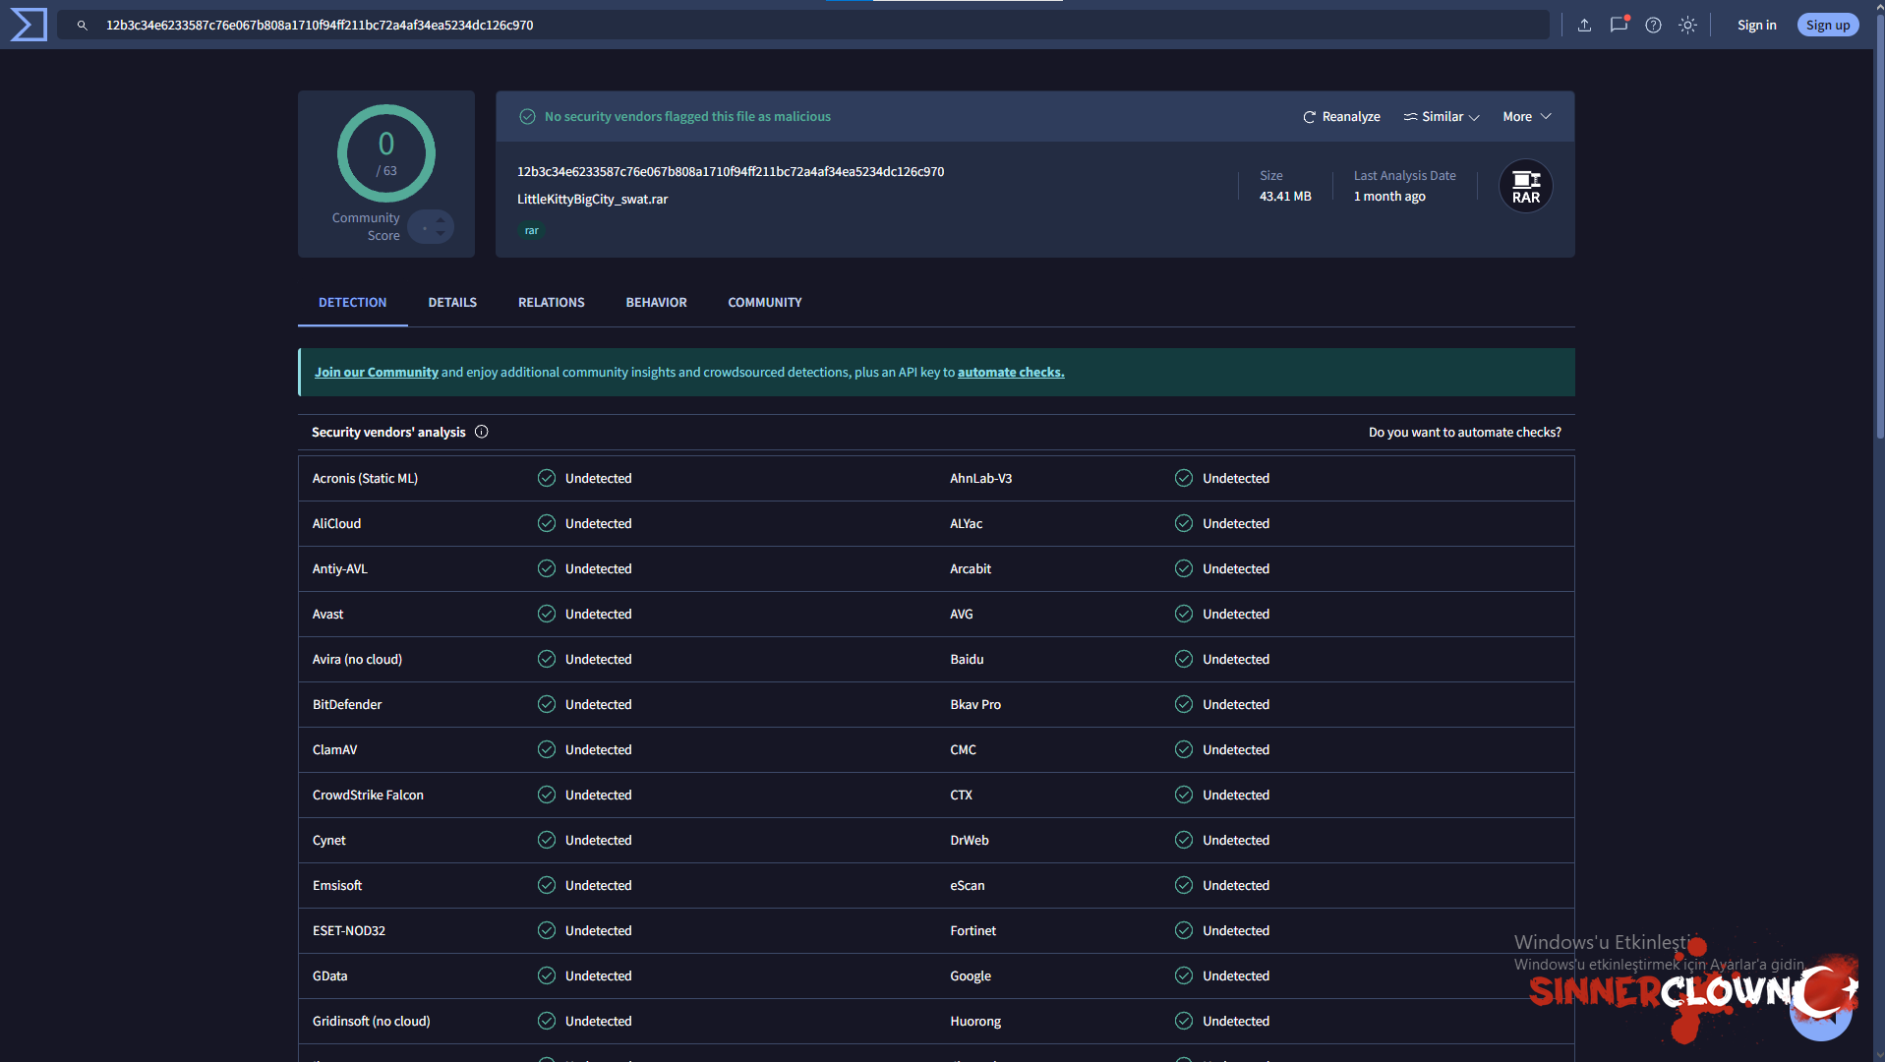Switch to the DETECTION tab
The height and width of the screenshot is (1062, 1885).
coord(353,303)
